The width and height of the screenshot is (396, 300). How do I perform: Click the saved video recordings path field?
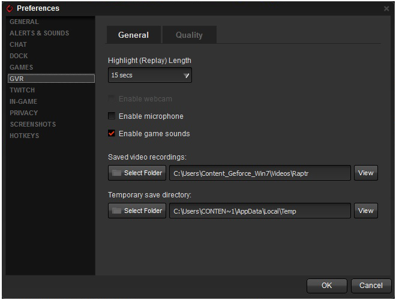coord(259,173)
